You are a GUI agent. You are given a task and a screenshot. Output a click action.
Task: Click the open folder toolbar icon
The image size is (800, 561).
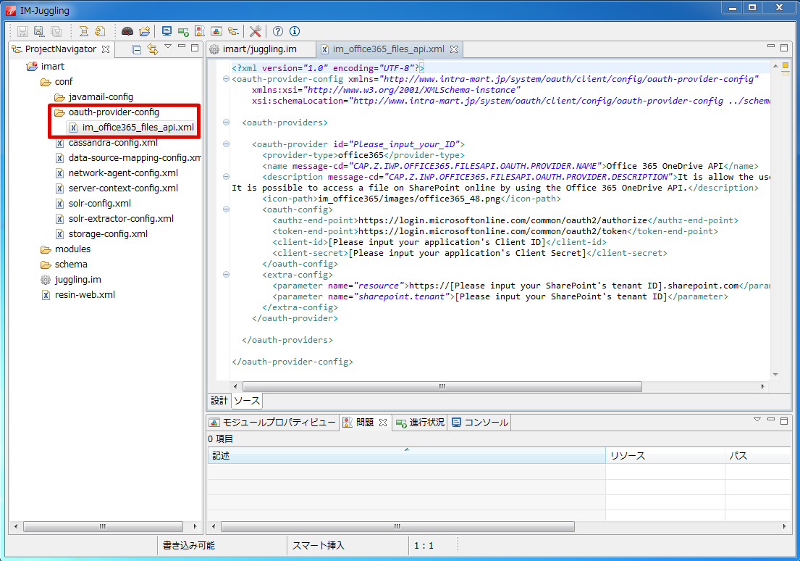pyautogui.click(x=145, y=32)
